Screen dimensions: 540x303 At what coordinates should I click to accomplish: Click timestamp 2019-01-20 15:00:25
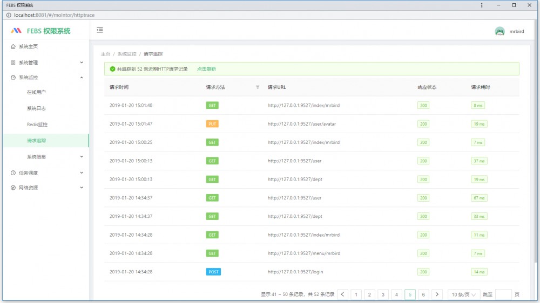(131, 142)
